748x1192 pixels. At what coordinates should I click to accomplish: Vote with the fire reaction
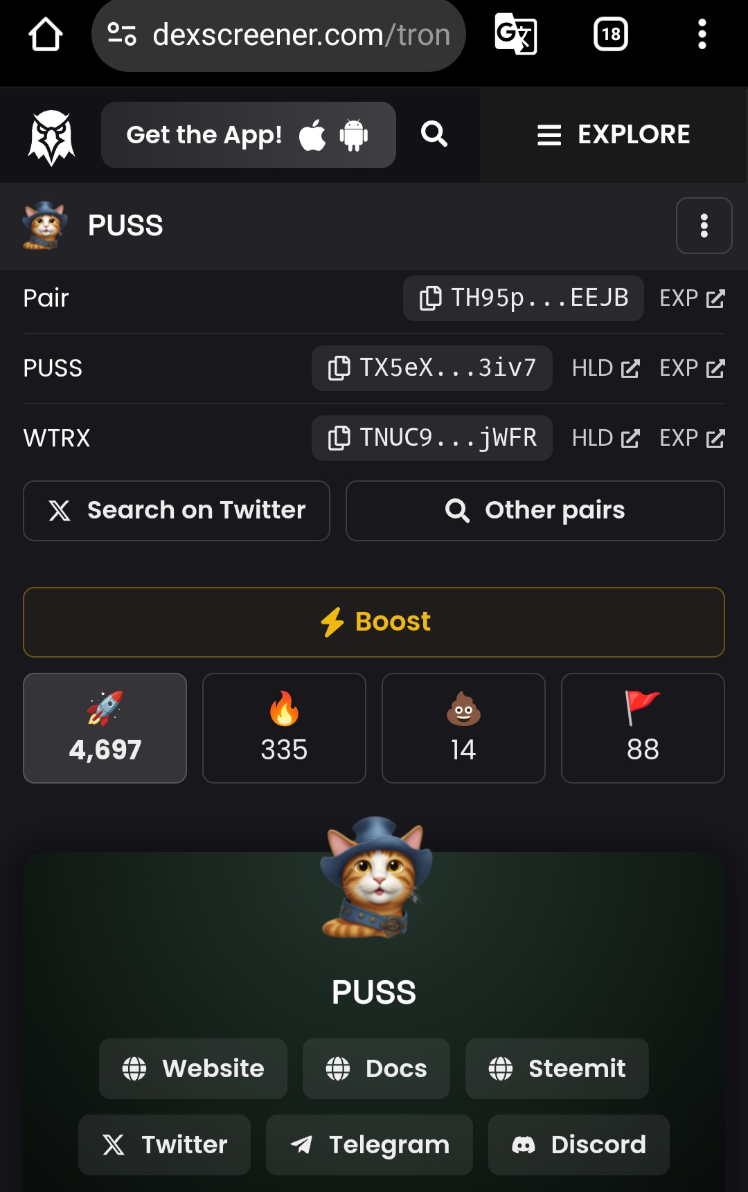[284, 728]
